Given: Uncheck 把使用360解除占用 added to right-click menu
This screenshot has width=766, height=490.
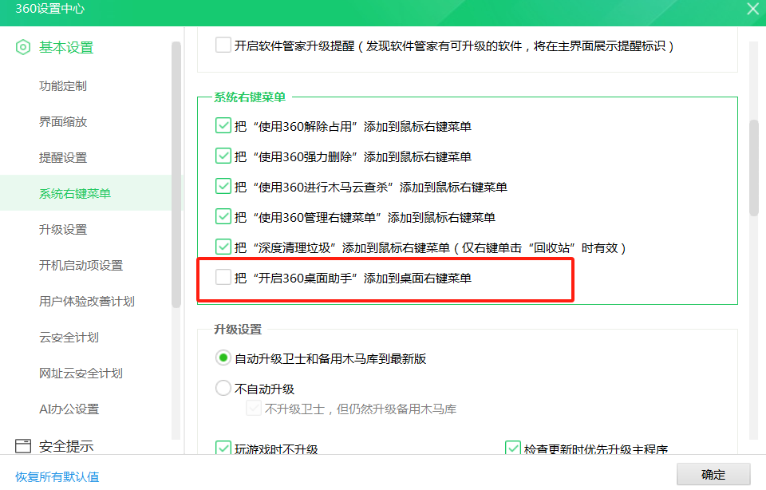Looking at the screenshot, I should pyautogui.click(x=223, y=125).
